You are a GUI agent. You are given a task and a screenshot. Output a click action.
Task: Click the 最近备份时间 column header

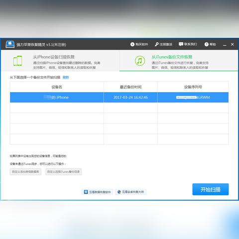point(130,87)
